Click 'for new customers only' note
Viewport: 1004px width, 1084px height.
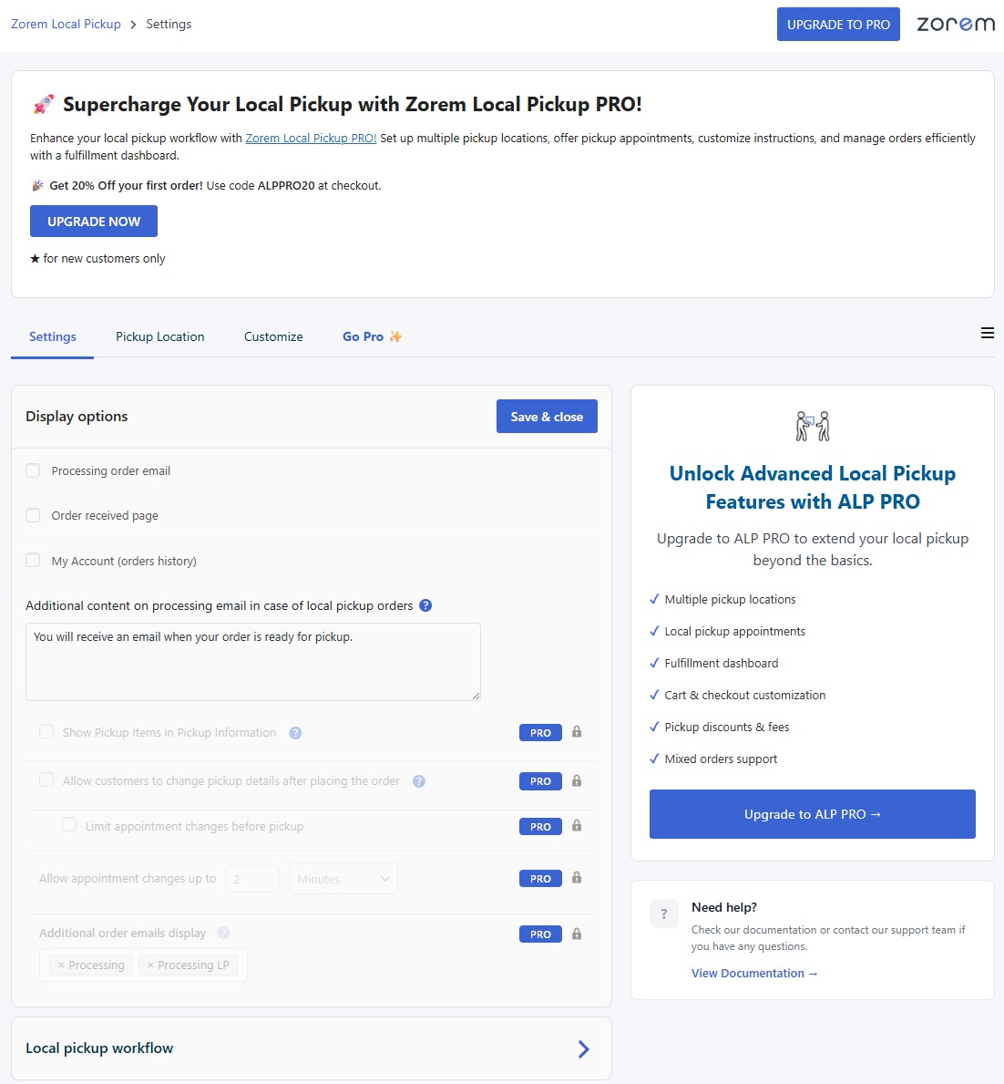click(x=97, y=259)
